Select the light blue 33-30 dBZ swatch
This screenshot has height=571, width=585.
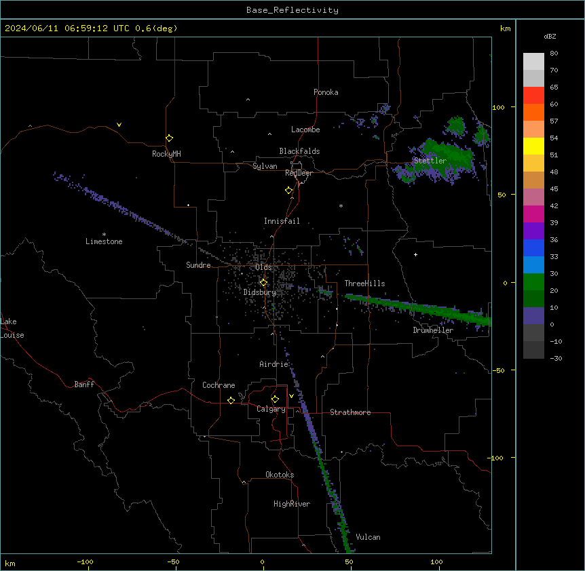[x=533, y=265]
